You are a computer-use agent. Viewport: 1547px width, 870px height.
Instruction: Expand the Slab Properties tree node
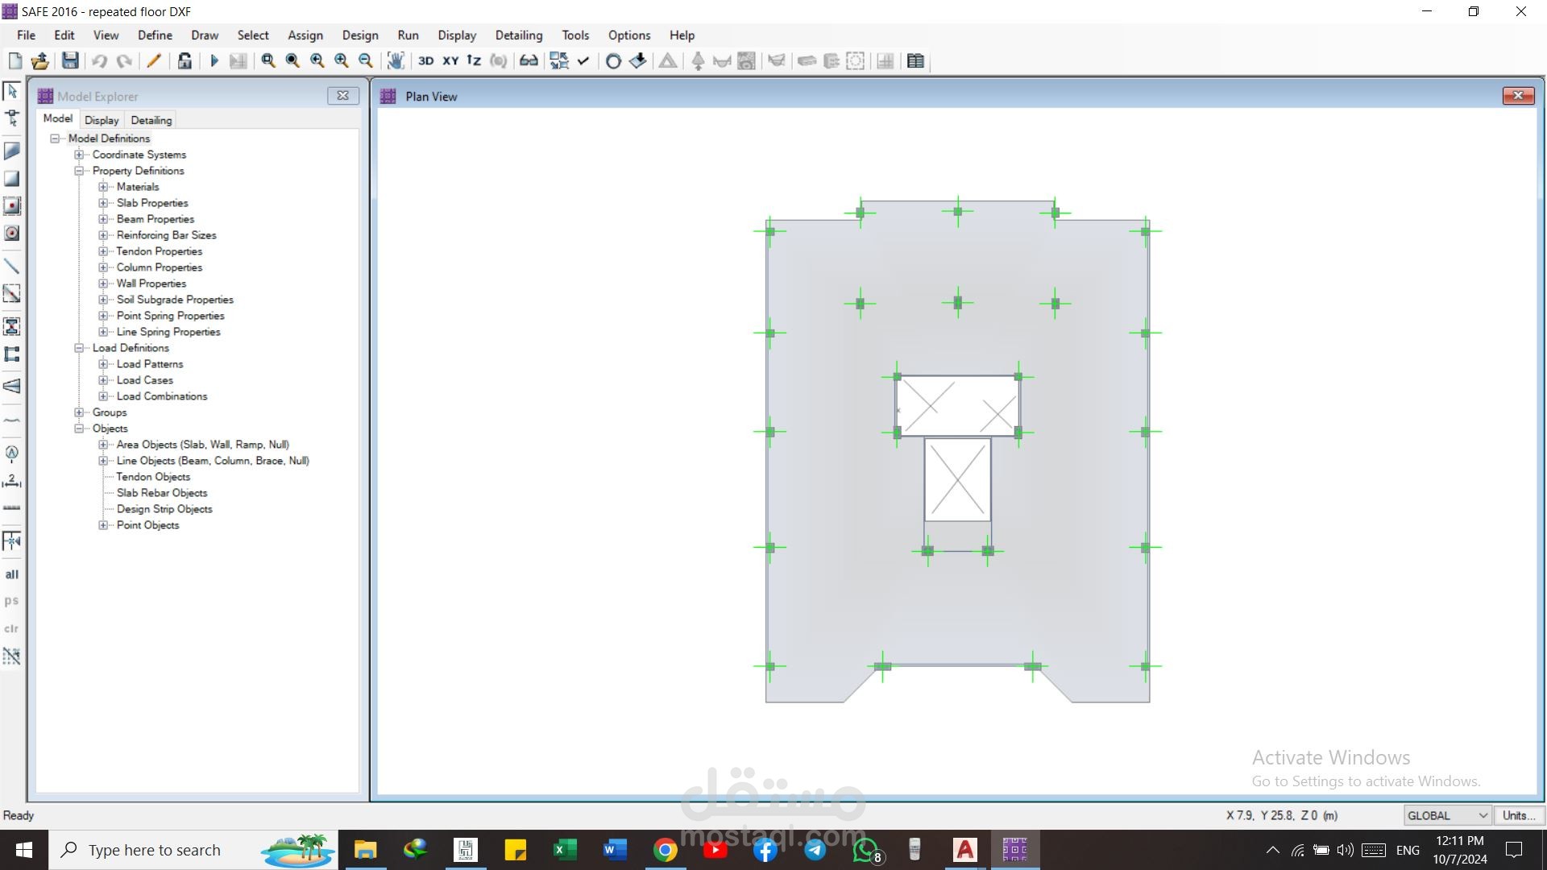103,203
